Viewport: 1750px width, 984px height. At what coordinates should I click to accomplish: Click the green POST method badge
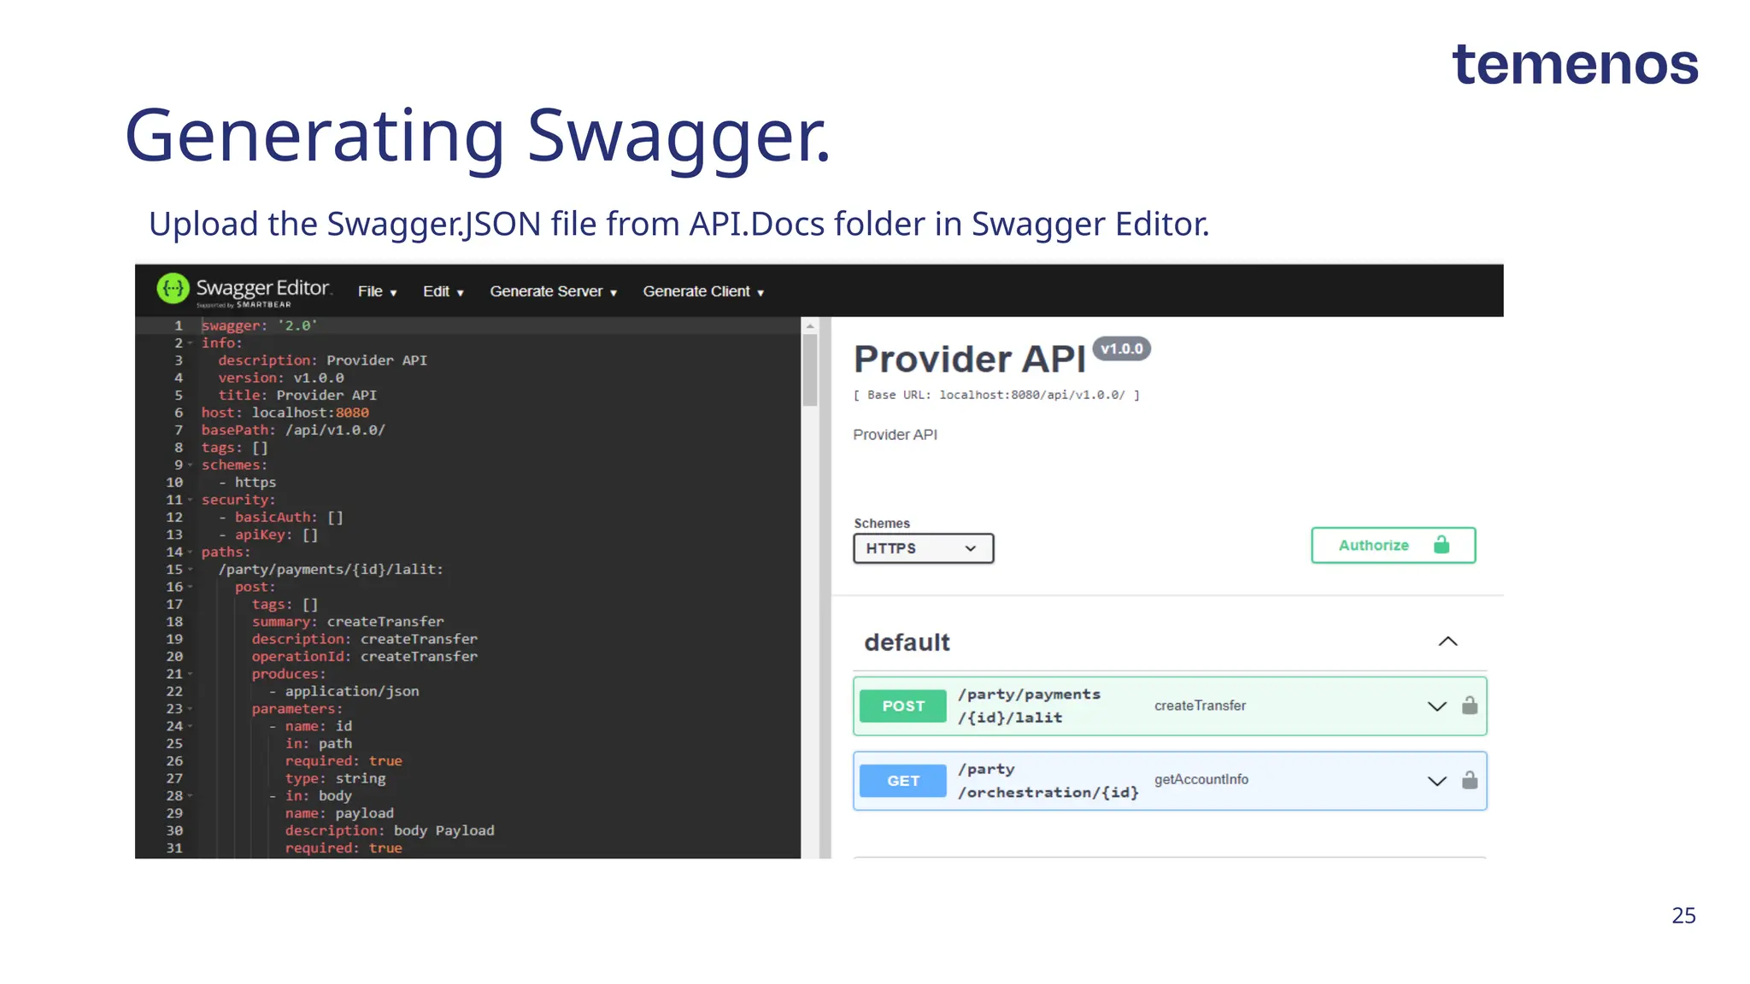903,706
